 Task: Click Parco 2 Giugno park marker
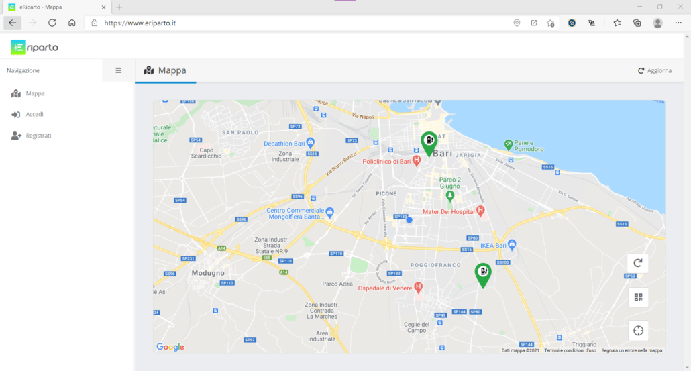click(x=450, y=196)
